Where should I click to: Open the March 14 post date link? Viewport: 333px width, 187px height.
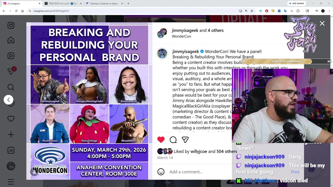[165, 158]
